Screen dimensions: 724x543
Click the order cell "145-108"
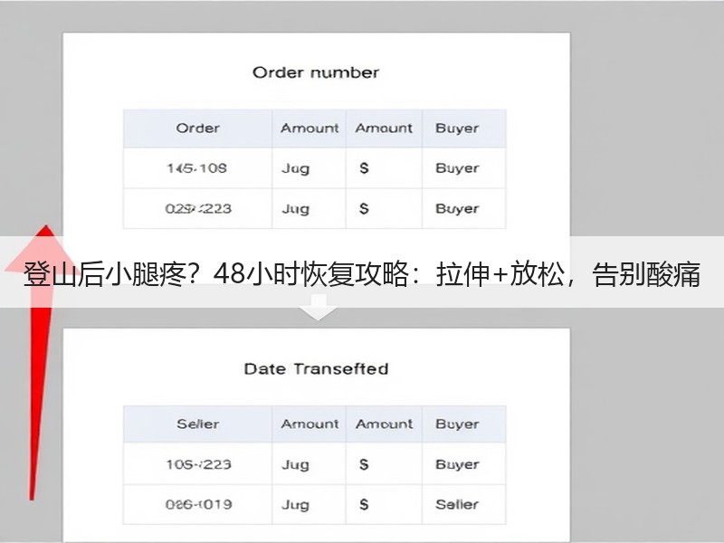(x=197, y=168)
